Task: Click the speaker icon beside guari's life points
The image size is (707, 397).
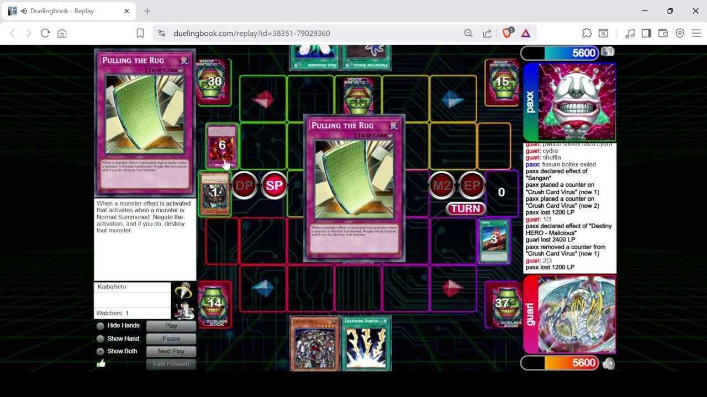Action: (x=608, y=363)
